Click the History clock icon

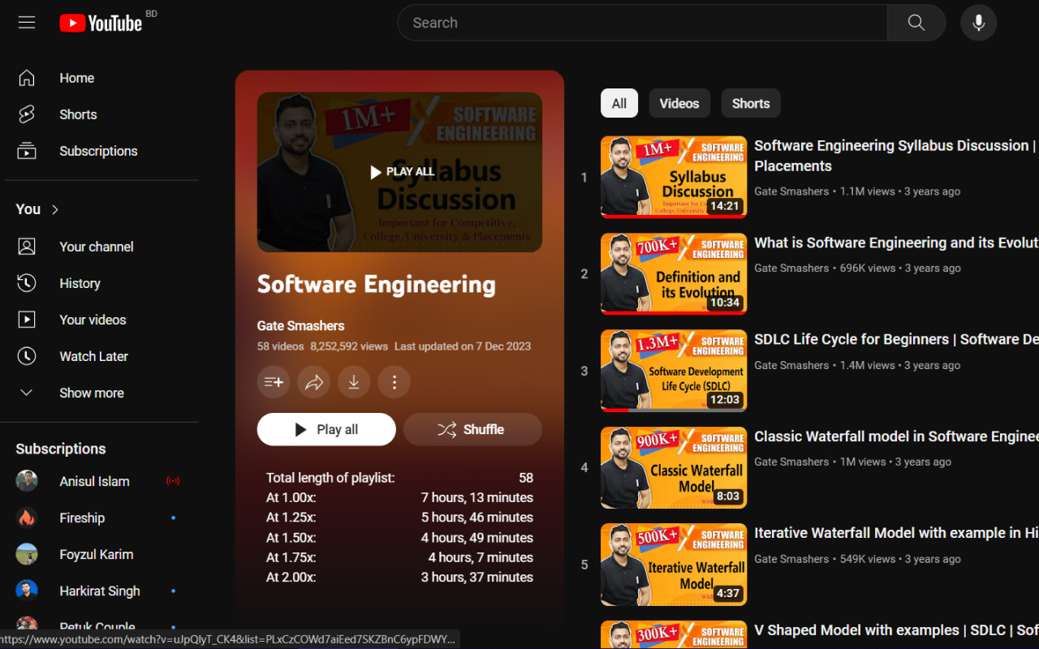coord(27,283)
